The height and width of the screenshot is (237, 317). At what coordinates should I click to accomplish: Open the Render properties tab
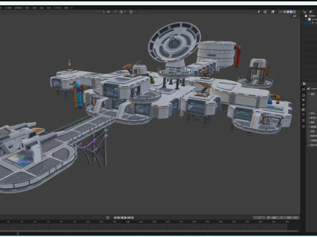pyautogui.click(x=303, y=95)
